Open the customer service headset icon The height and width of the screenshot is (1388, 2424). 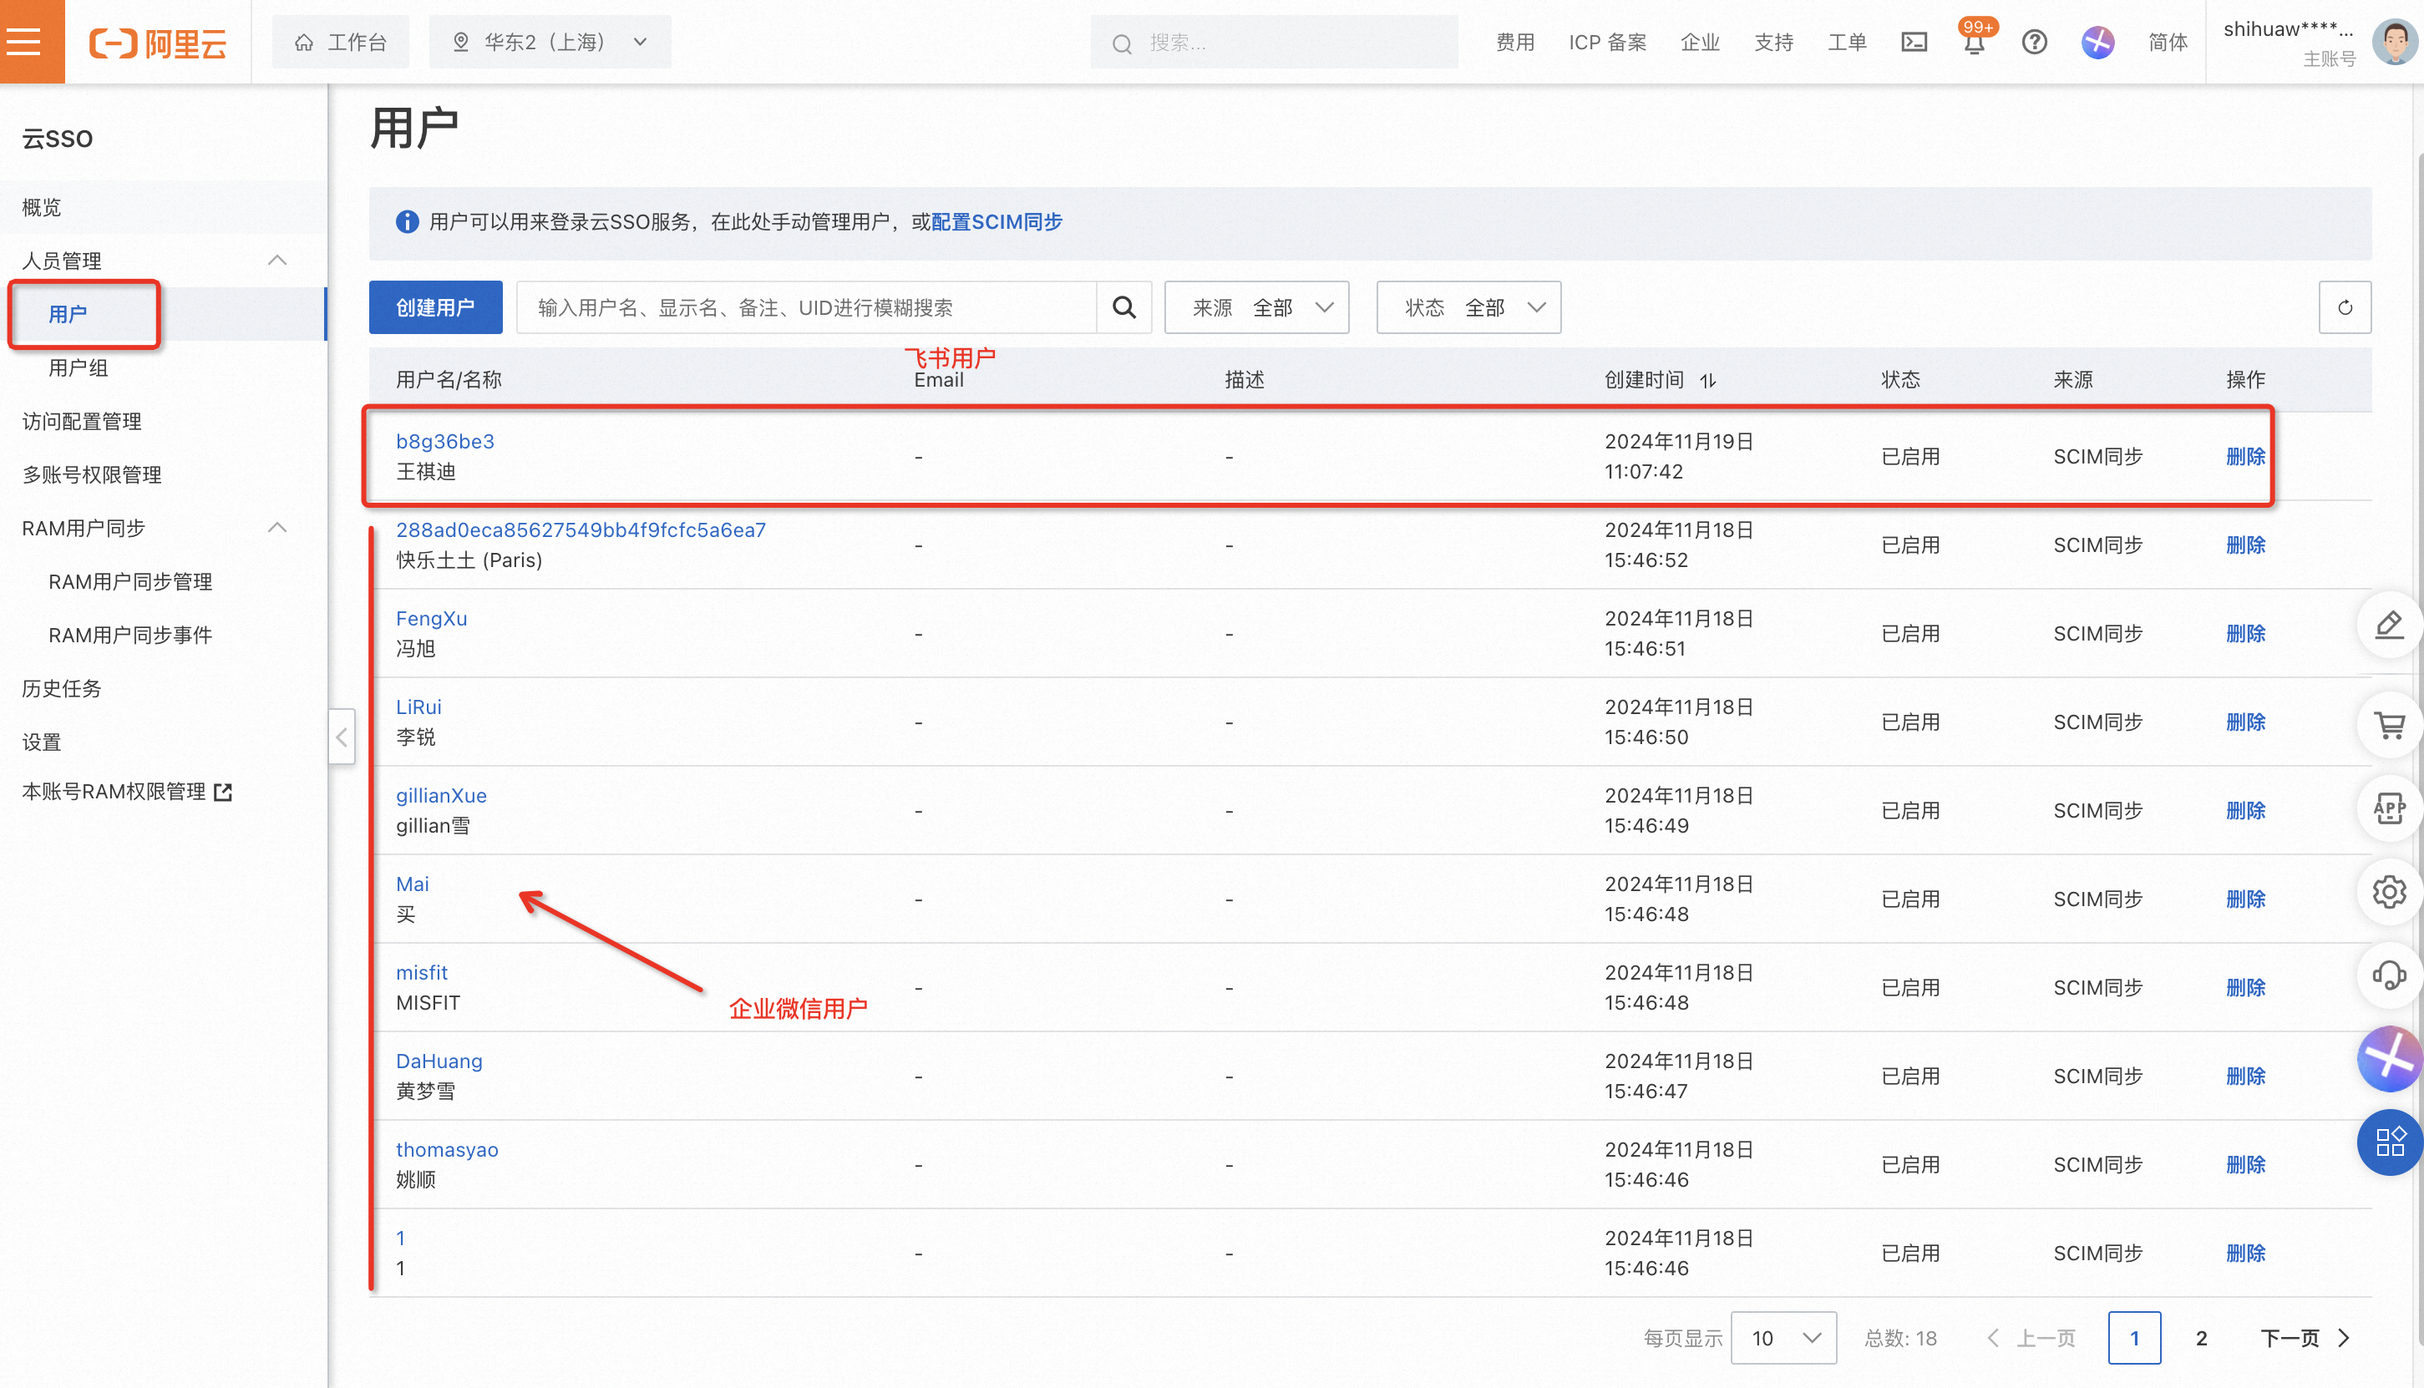pos(2389,975)
